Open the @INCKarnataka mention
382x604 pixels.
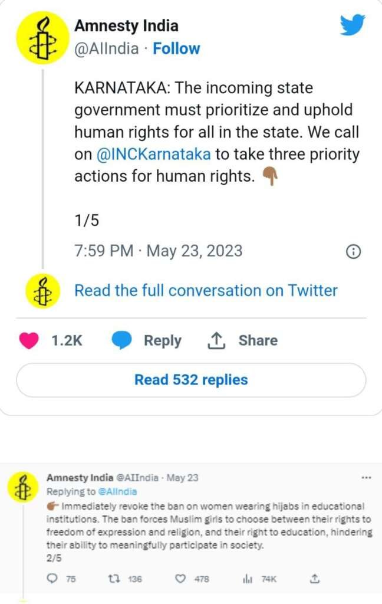click(x=153, y=154)
